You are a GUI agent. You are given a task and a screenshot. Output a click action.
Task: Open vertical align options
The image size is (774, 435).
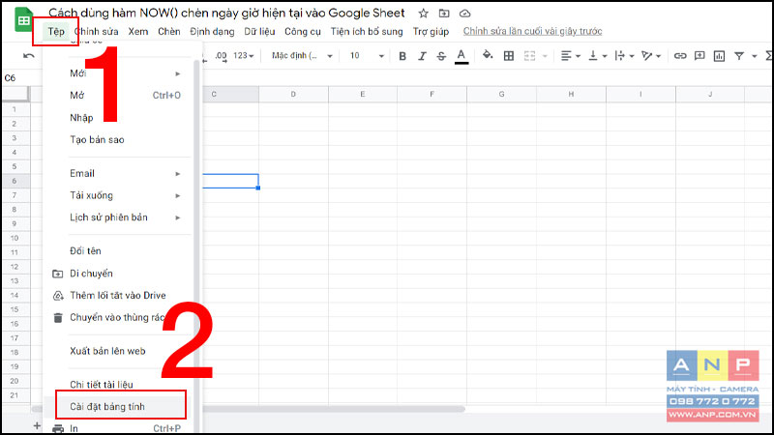597,56
